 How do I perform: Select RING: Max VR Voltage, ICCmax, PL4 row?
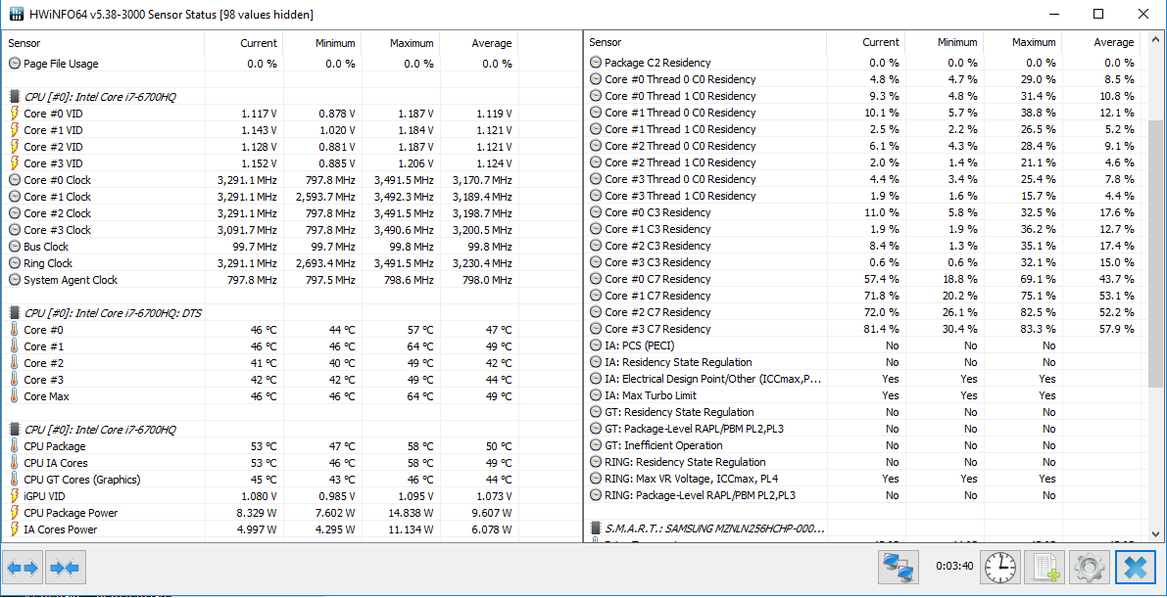[x=863, y=479]
